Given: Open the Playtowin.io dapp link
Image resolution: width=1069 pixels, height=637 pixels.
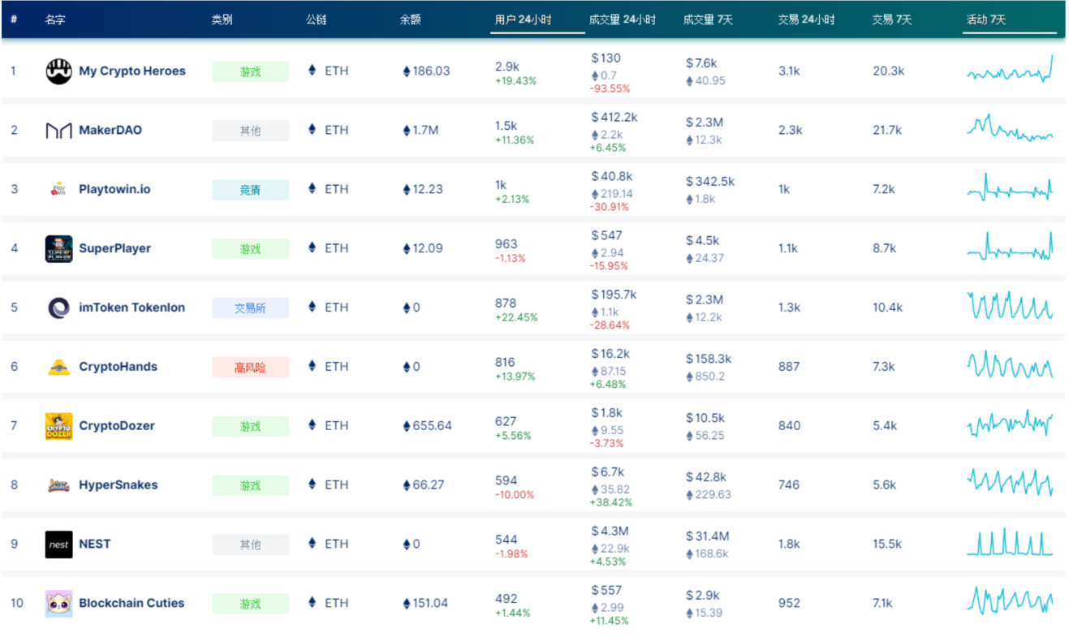Looking at the screenshot, I should click(114, 190).
